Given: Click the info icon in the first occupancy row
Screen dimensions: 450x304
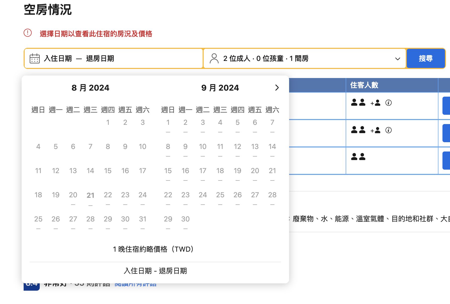Looking at the screenshot, I should pyautogui.click(x=388, y=103).
